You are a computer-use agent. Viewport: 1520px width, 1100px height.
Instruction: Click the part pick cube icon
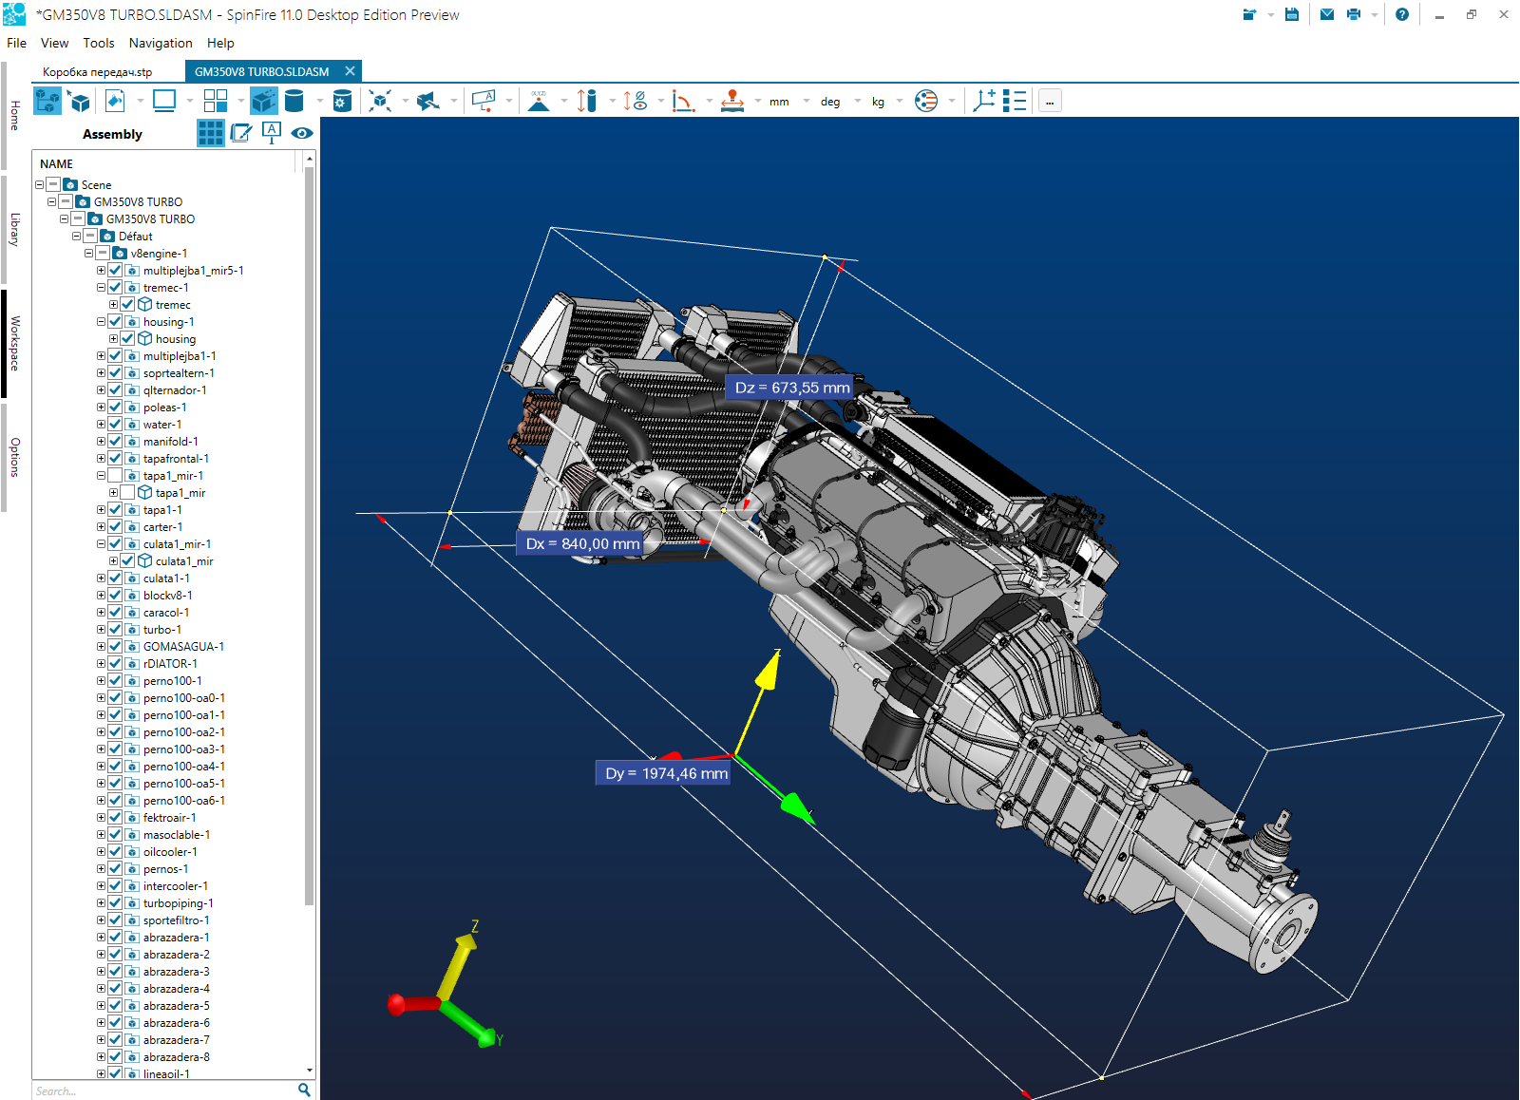pyautogui.click(x=80, y=101)
